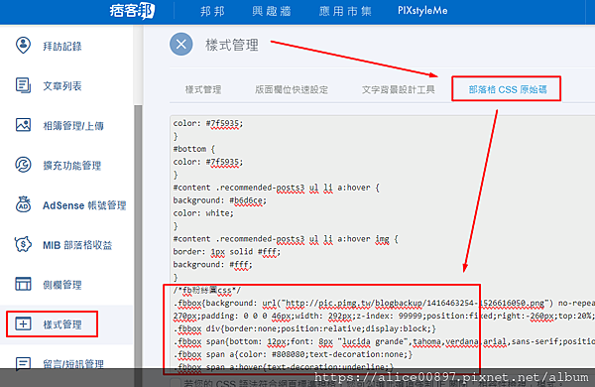
Task: Click the 留言/短訊管理 message icon
Action: [23, 363]
